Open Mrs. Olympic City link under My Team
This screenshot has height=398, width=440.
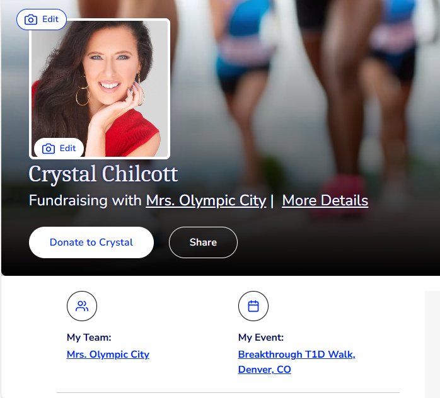(x=108, y=355)
